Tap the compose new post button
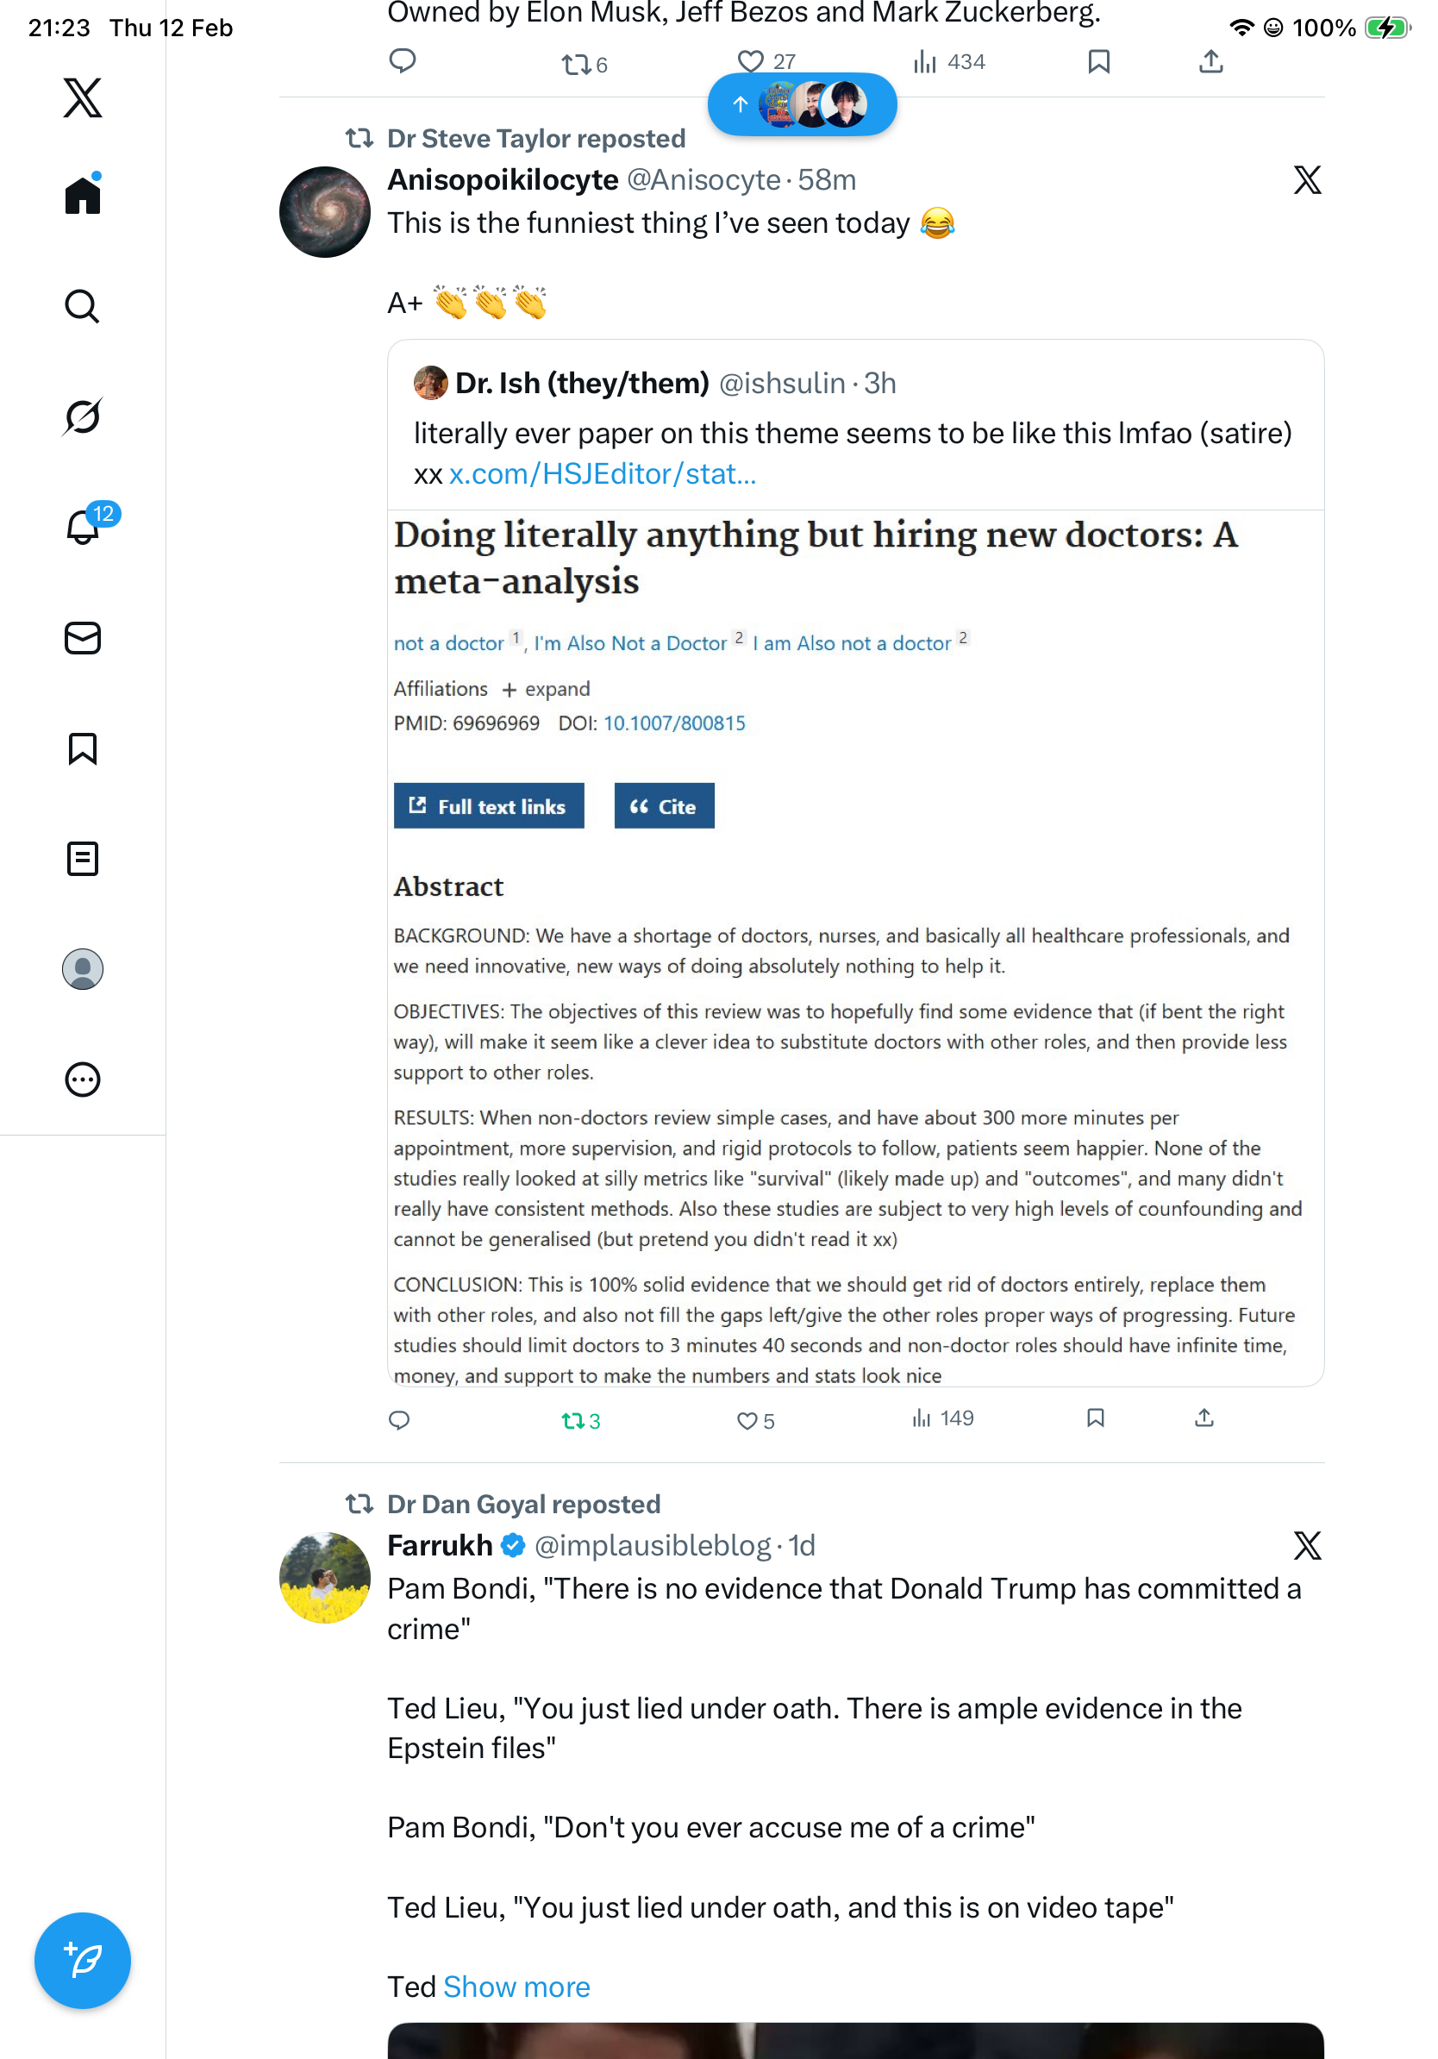 (83, 1961)
